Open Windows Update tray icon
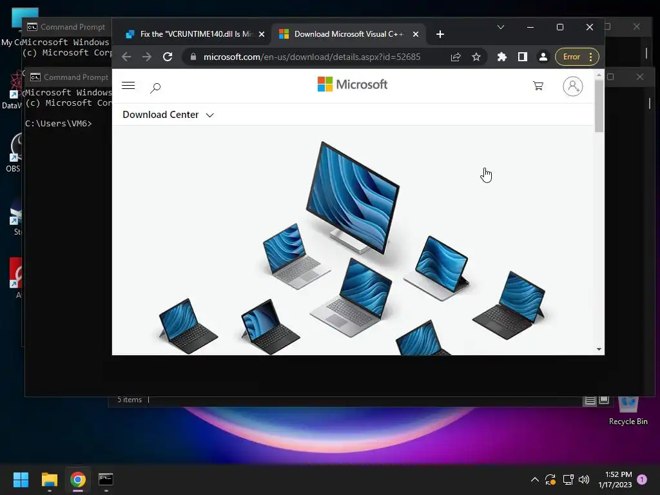Screen dimensions: 660x495 point(550,480)
